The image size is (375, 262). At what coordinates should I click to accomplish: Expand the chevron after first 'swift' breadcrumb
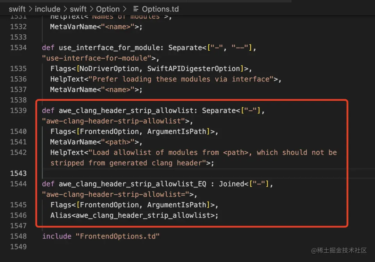[x=30, y=9]
